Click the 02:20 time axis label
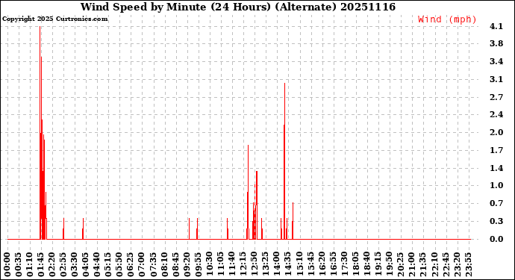The image size is (515, 280). pyautogui.click(x=52, y=265)
